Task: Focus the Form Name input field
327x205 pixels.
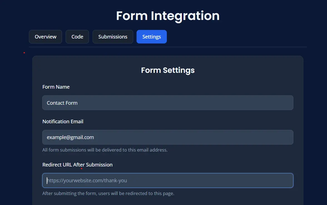Action: tap(168, 103)
